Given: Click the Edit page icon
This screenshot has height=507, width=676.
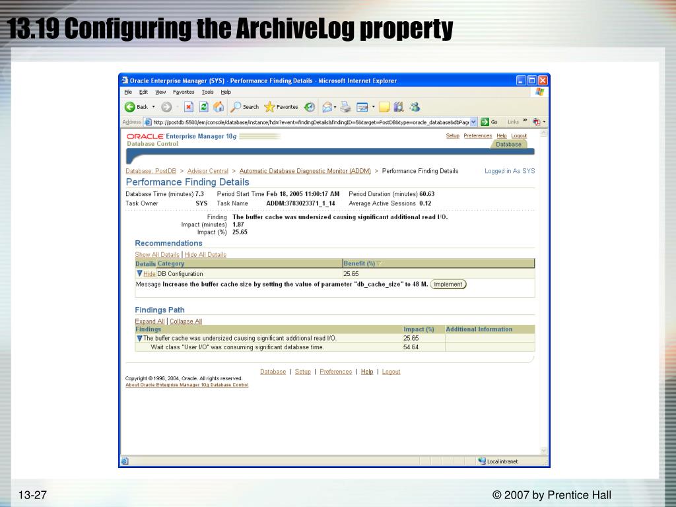Looking at the screenshot, I should point(362,107).
